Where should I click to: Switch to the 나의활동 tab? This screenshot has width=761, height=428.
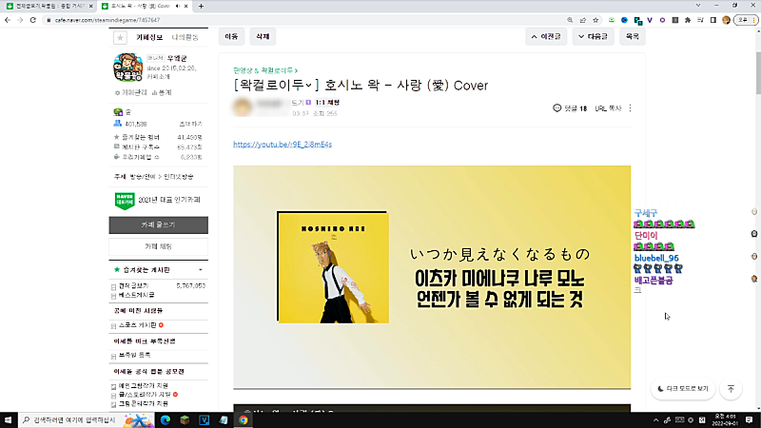(x=185, y=37)
